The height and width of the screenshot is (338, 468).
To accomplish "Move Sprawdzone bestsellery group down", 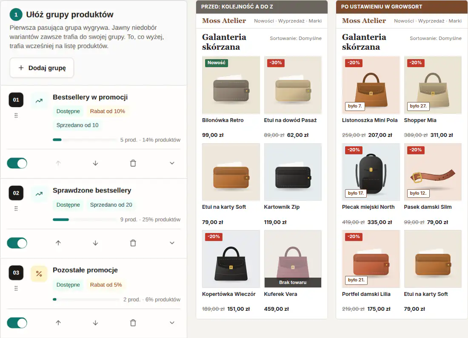I will click(95, 243).
